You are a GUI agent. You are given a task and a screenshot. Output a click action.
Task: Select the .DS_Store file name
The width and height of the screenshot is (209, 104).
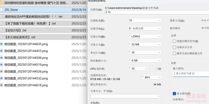11,10
